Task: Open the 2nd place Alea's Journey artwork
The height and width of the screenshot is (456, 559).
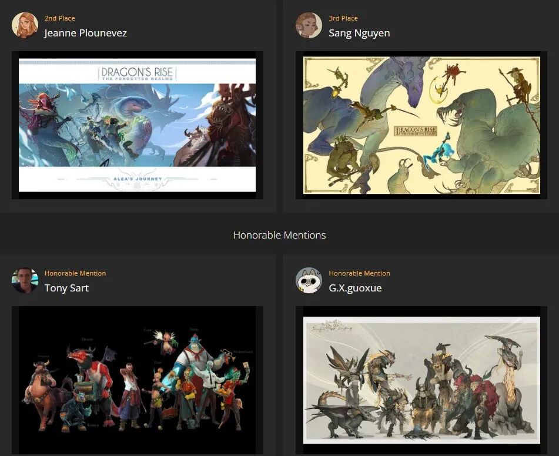Action: tap(138, 125)
